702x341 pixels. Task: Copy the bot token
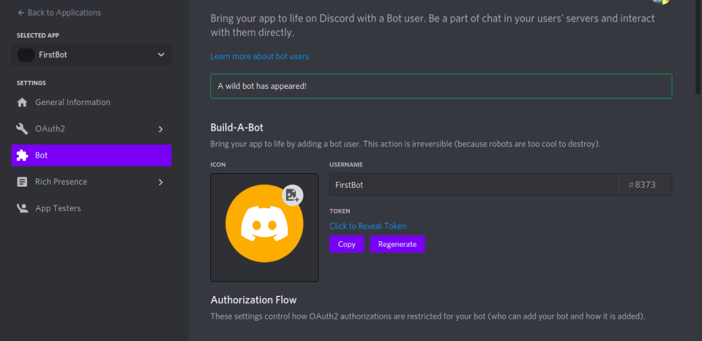(347, 244)
